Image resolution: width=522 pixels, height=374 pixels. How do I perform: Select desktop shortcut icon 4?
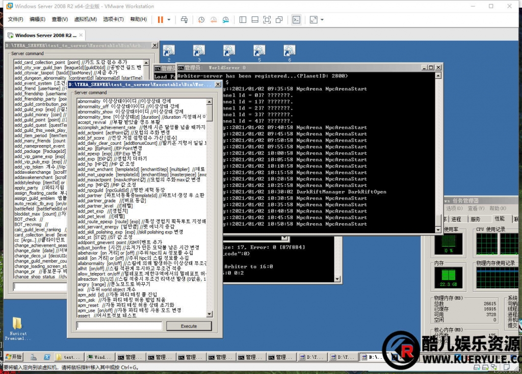(x=229, y=53)
